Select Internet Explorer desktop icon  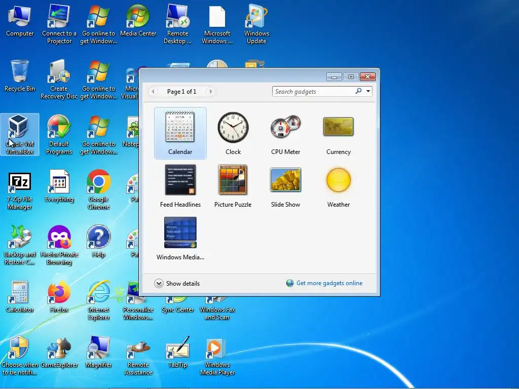99,300
